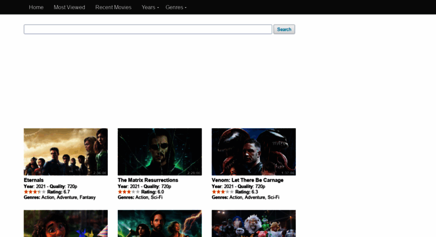Go to the Home page
This screenshot has width=436, height=237.
click(36, 7)
